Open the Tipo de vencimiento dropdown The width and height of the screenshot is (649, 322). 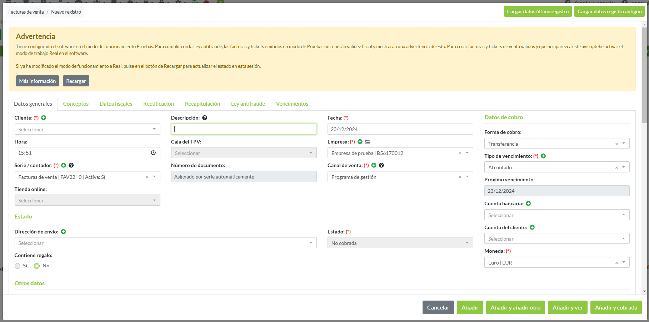[x=624, y=167]
